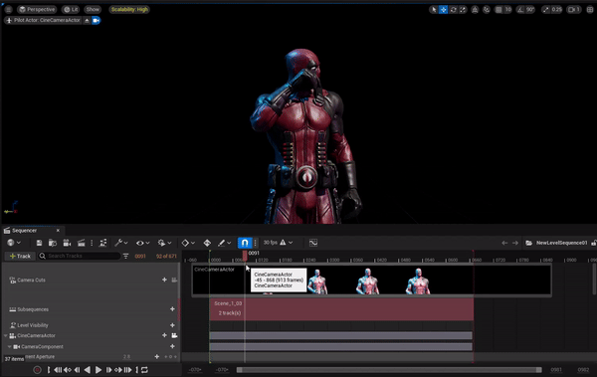Toggle the magnet snapping button
Screen dimensions: 597x377
pos(245,243)
